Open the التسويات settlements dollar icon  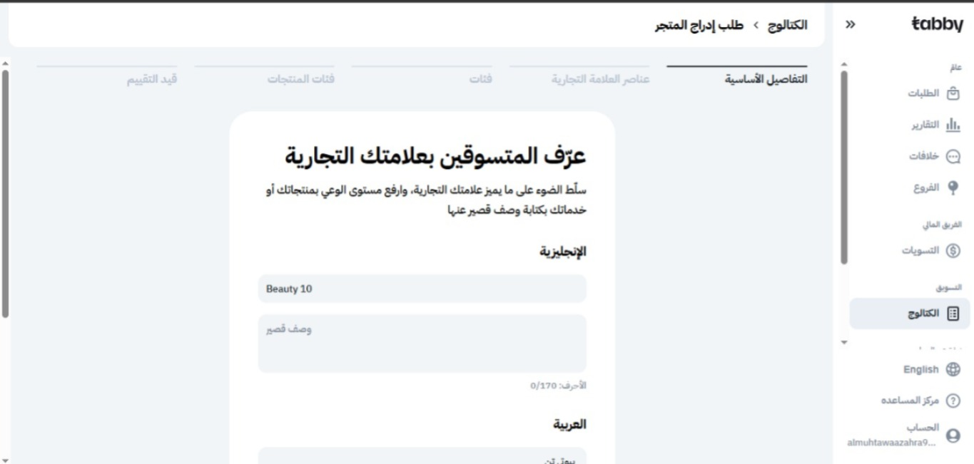pyautogui.click(x=952, y=250)
